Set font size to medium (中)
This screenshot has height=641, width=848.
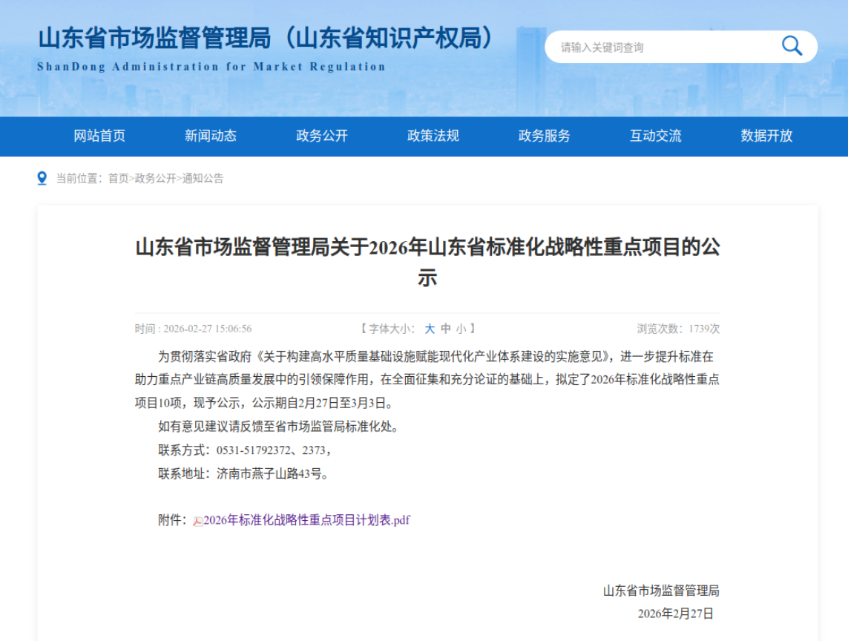(446, 329)
